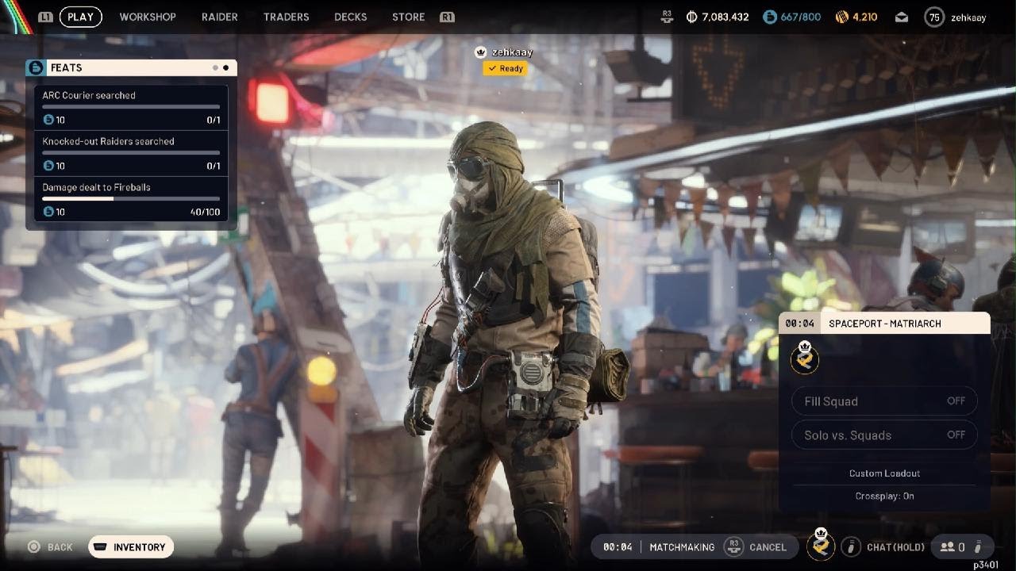Click the R3 stick icon in top bar
The width and height of the screenshot is (1016, 571).
[667, 17]
